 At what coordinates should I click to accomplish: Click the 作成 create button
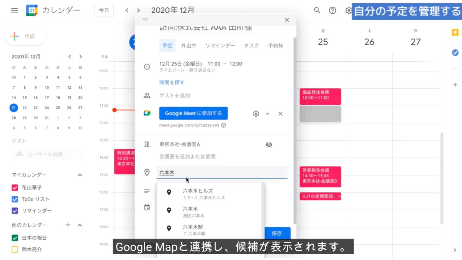pos(25,36)
